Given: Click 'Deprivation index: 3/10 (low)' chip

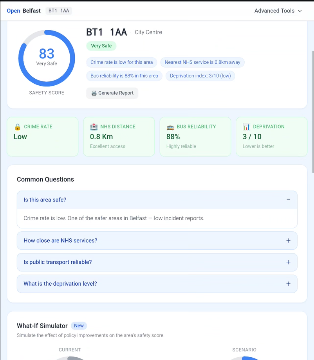Looking at the screenshot, I should (200, 76).
